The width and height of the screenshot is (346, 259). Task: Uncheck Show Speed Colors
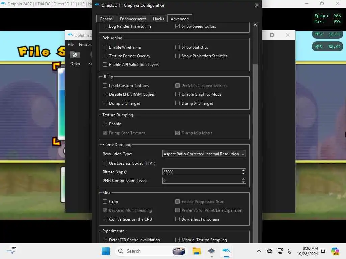177,26
